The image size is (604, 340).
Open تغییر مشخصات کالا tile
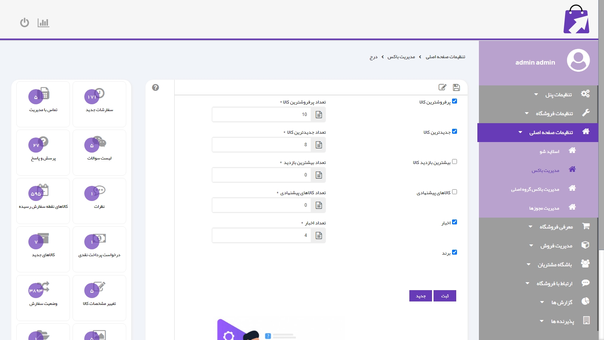99,298
